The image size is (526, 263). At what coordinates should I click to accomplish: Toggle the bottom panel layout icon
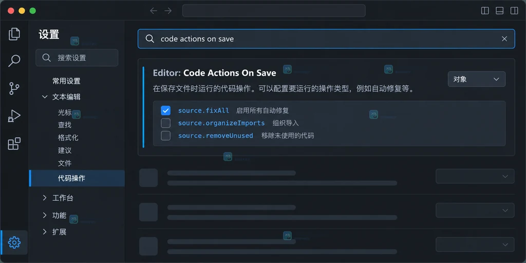(499, 11)
